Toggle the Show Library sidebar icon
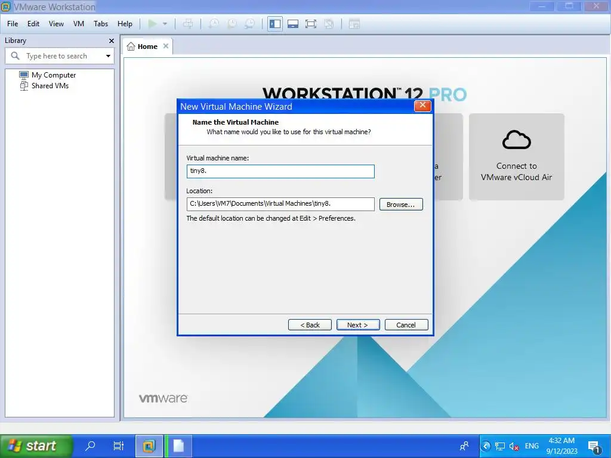 [x=275, y=24]
